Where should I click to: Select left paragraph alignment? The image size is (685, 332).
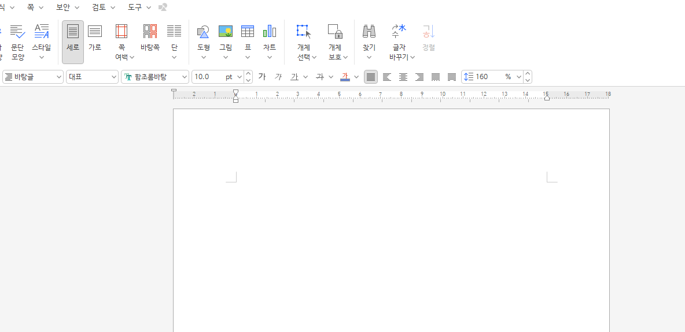tap(386, 77)
